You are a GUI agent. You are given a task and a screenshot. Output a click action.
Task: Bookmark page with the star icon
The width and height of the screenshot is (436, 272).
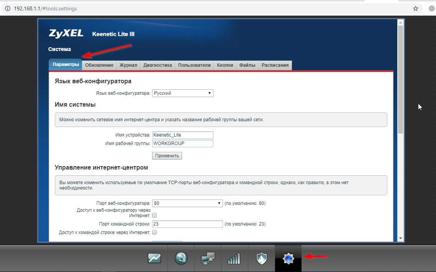point(416,8)
